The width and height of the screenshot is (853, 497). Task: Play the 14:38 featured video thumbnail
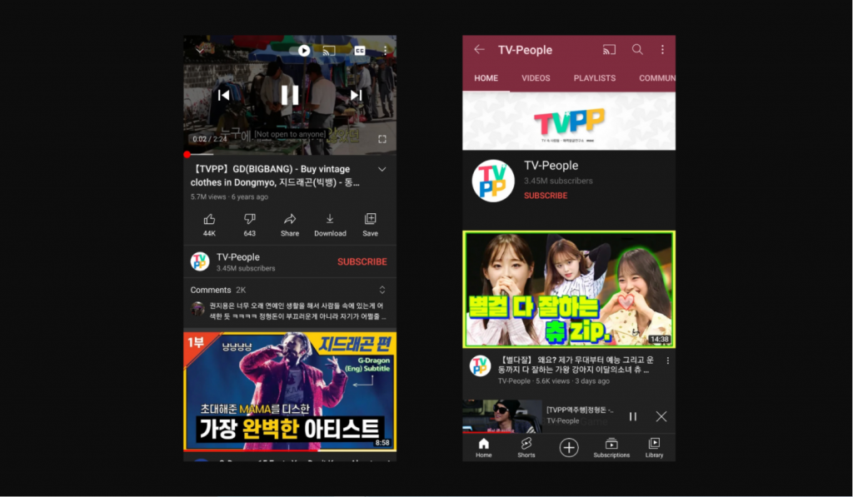click(x=569, y=289)
